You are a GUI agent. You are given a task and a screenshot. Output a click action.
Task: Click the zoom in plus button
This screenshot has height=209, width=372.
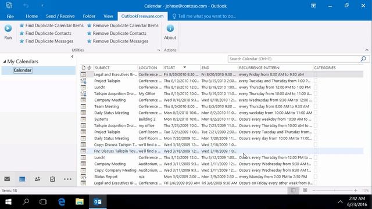click(356, 190)
